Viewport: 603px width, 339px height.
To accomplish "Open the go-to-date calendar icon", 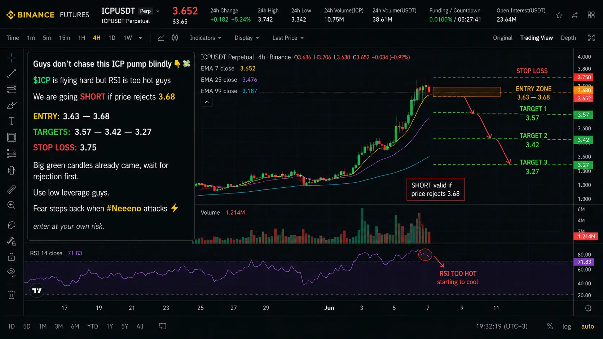I will tap(163, 326).
